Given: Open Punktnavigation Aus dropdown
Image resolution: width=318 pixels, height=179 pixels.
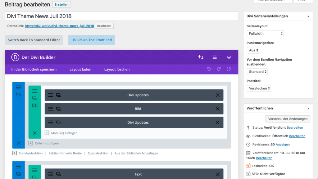Looking at the screenshot, I should point(253,50).
